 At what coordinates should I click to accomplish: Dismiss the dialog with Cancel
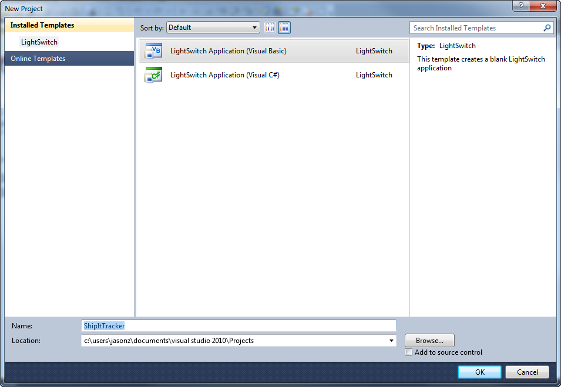point(526,372)
